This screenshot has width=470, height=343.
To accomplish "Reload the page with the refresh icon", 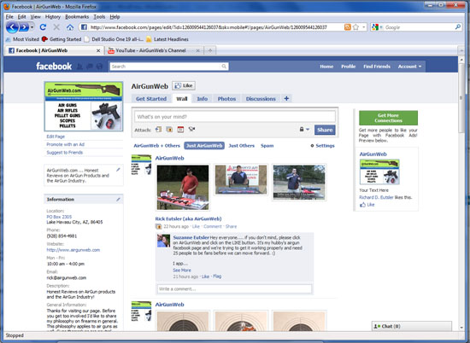I will (x=43, y=27).
